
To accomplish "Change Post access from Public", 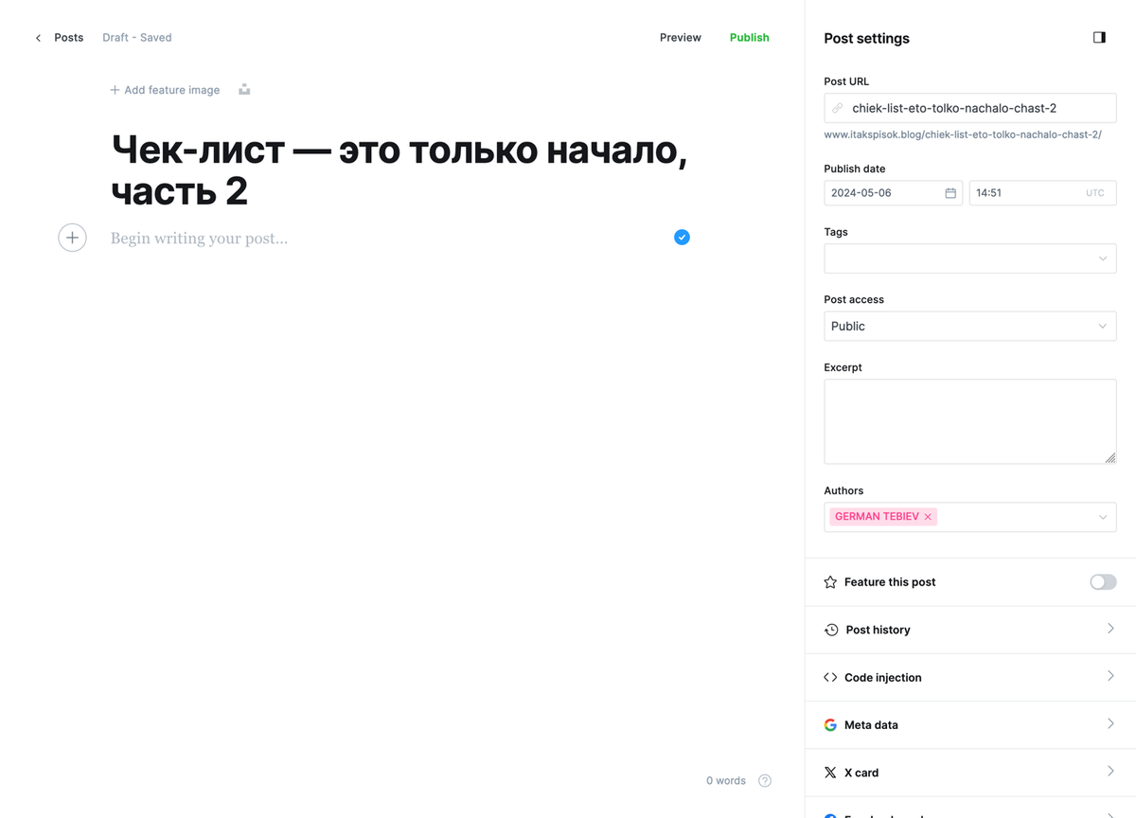I will [x=970, y=326].
